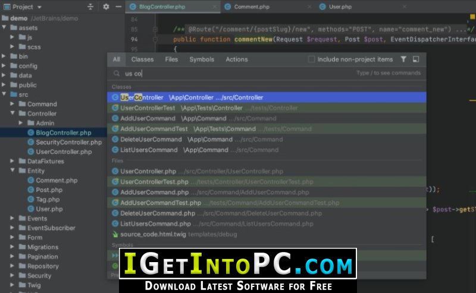The image size is (476, 293).
Task: Open Tag.php in project tree
Action: coord(48,200)
